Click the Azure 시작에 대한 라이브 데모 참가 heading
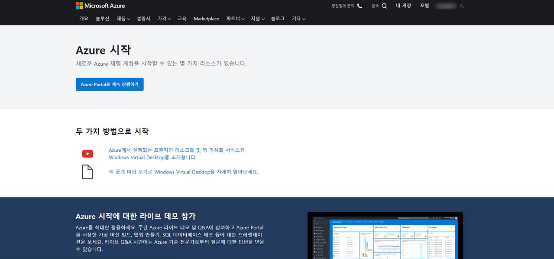 (x=136, y=216)
